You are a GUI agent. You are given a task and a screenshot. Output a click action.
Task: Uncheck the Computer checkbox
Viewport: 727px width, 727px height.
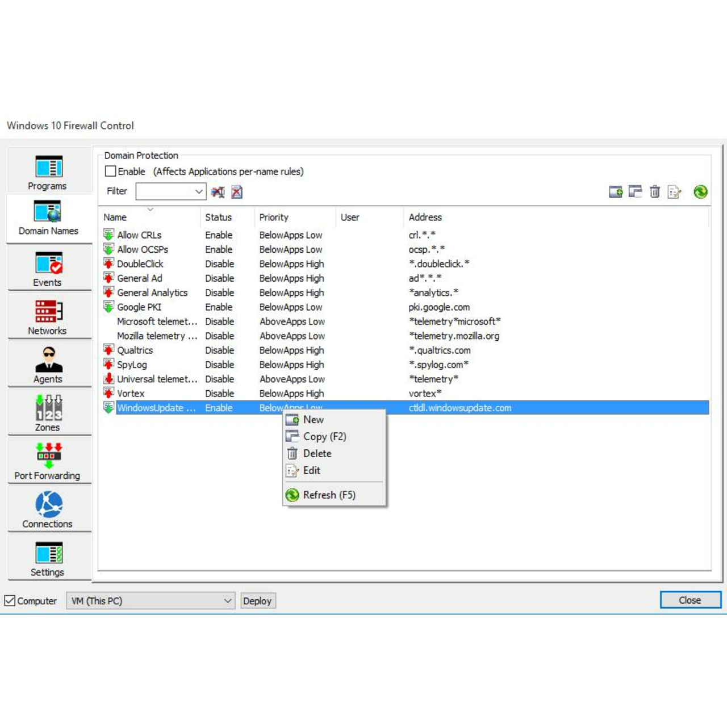[x=10, y=600]
